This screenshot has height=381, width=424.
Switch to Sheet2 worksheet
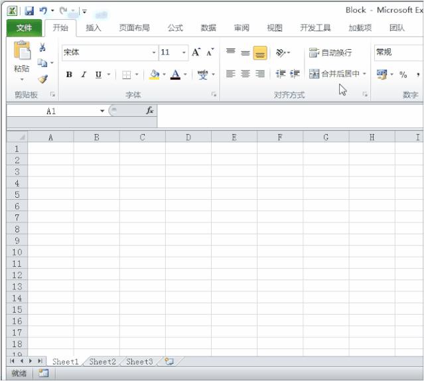coord(103,362)
